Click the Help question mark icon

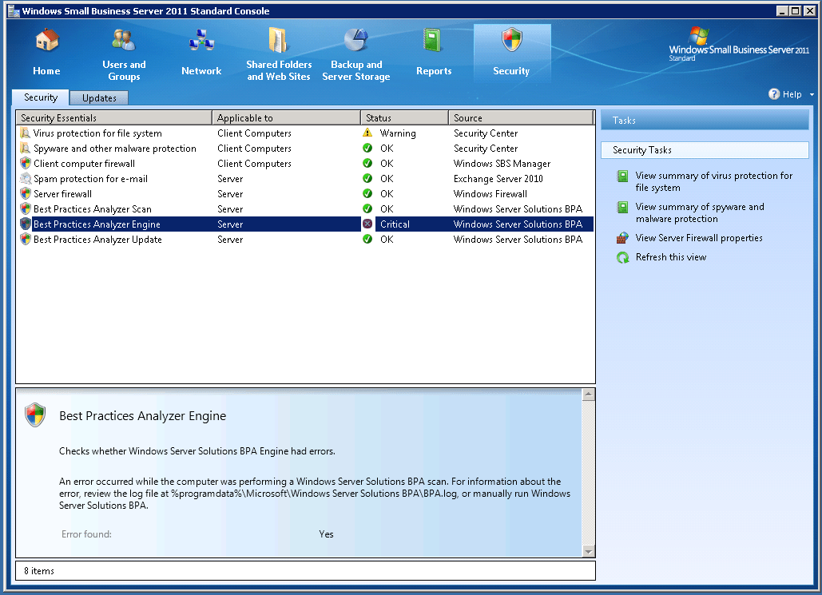774,93
